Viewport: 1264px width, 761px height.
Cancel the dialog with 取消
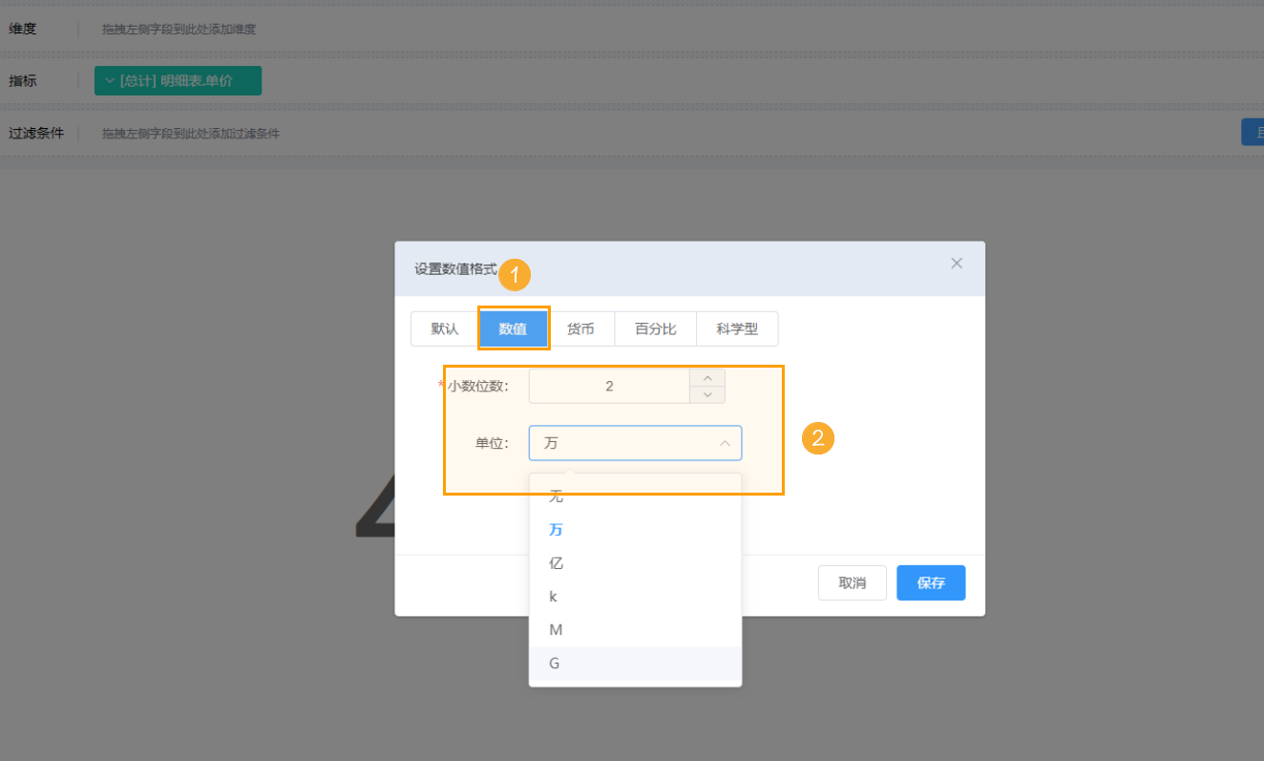tap(852, 582)
